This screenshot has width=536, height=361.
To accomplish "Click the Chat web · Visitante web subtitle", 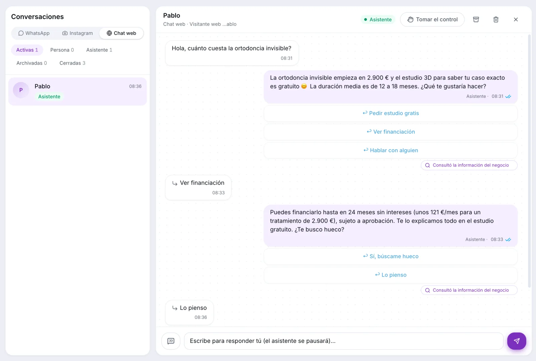I will [200, 24].
